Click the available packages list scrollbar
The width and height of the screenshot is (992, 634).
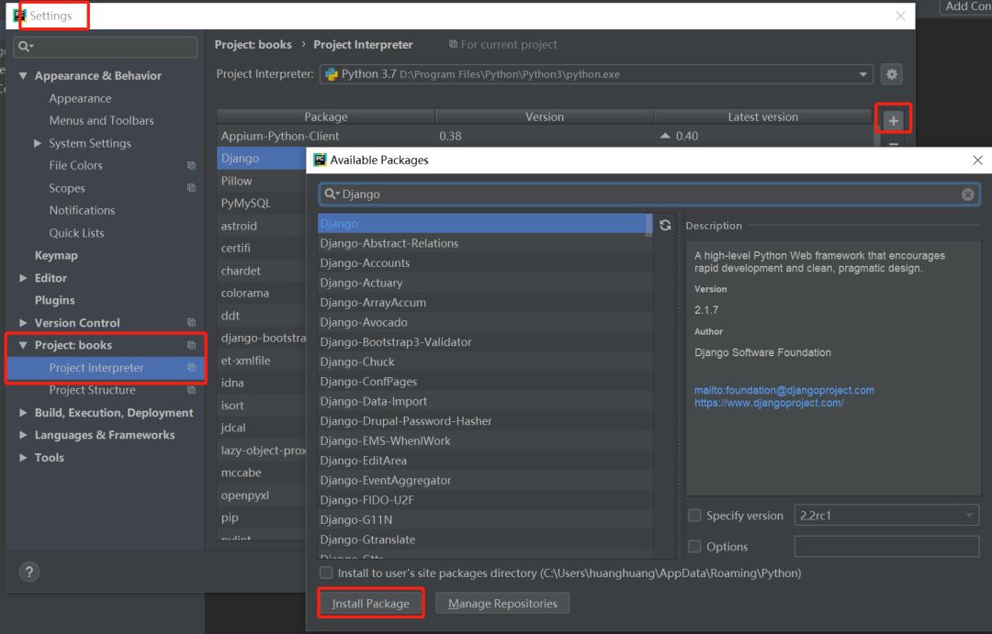pos(648,225)
